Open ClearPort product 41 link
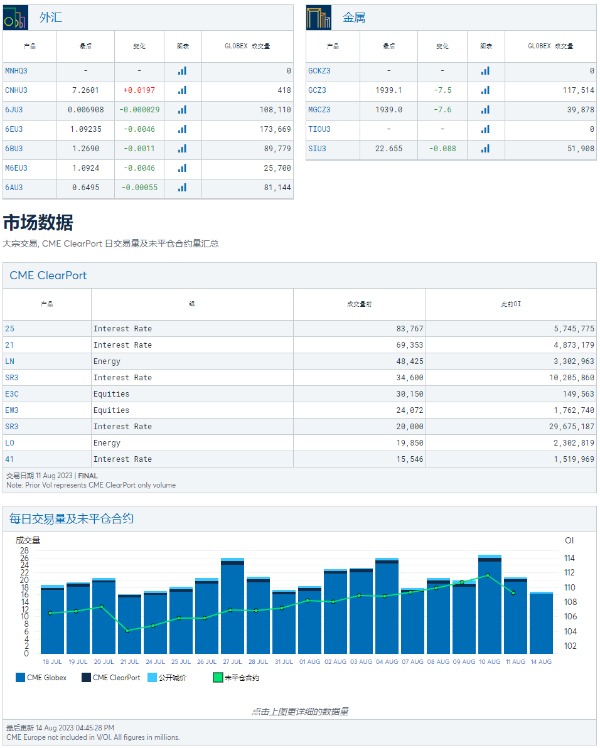 [x=9, y=459]
